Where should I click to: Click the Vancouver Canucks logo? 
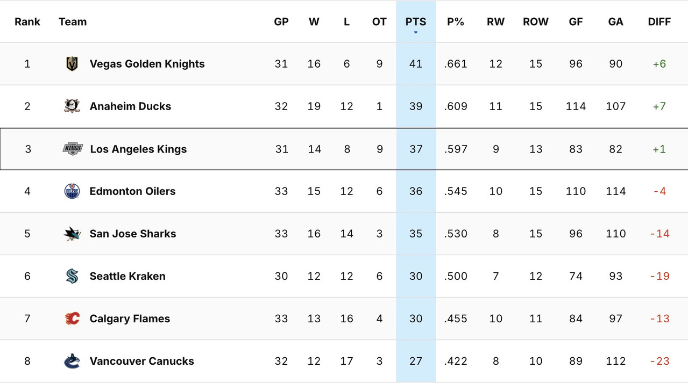[x=72, y=361]
